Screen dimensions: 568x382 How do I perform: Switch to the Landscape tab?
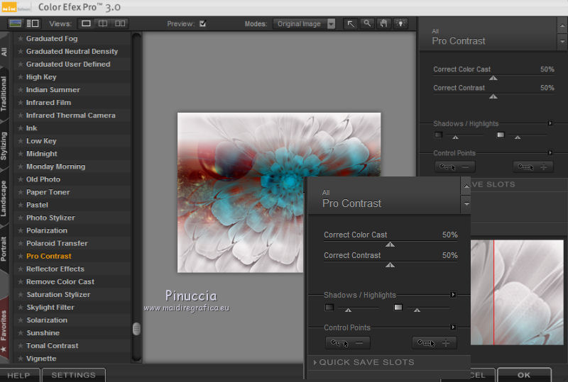(4, 198)
